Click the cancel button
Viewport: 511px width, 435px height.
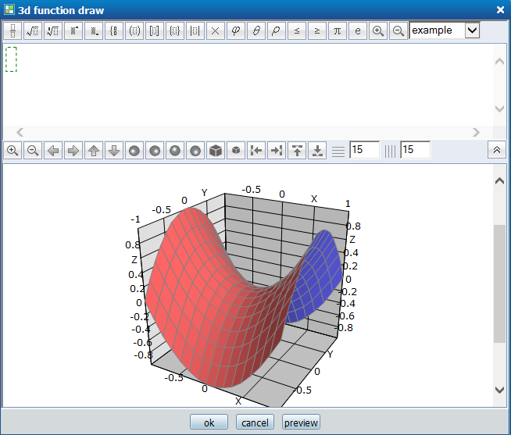[x=255, y=423]
